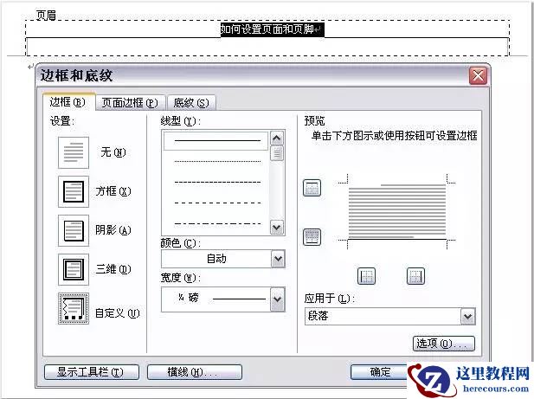
Task: Select the 阴影 (Shadow) border setting icon
Action: [x=74, y=230]
